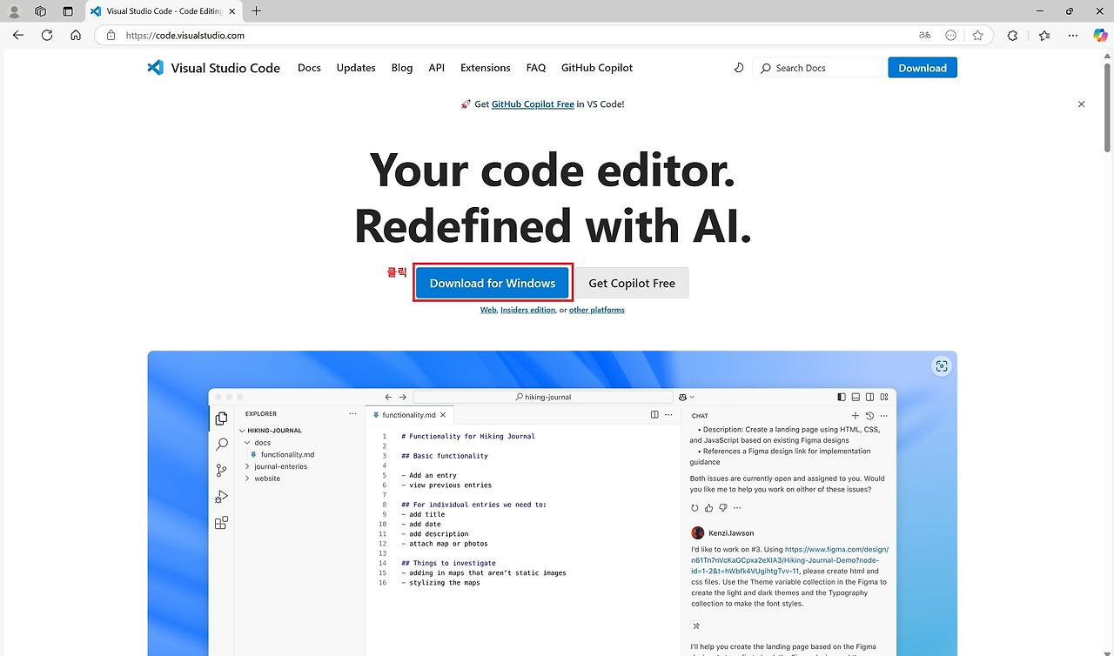Viewport: 1114px width, 656px height.
Task: Open the Web link below the download button
Action: pos(488,310)
